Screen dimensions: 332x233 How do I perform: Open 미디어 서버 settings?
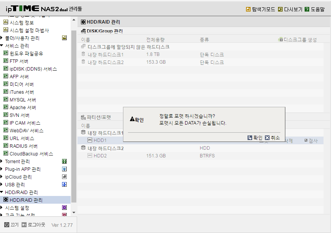pos(19,84)
